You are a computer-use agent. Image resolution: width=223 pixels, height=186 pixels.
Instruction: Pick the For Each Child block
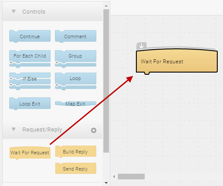(x=30, y=58)
